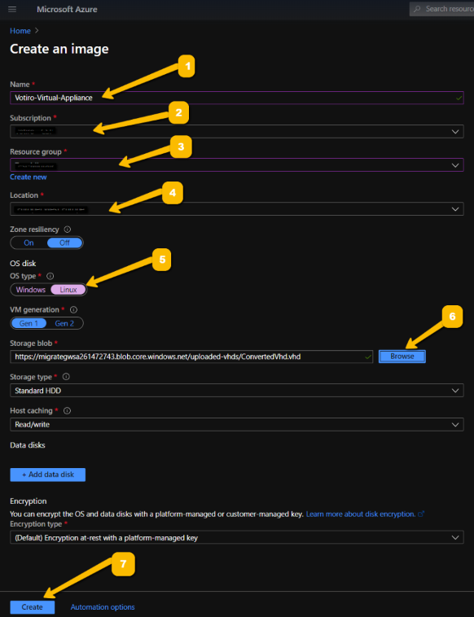This screenshot has height=617, width=474.
Task: Click the Microsoft Azure title
Action: pyautogui.click(x=67, y=9)
